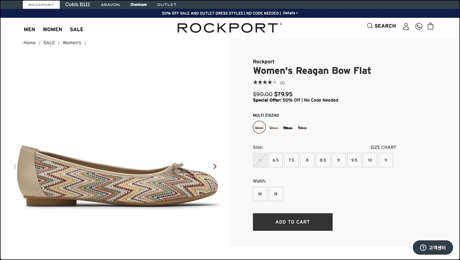
Task: Choose width W
Action: click(x=276, y=194)
